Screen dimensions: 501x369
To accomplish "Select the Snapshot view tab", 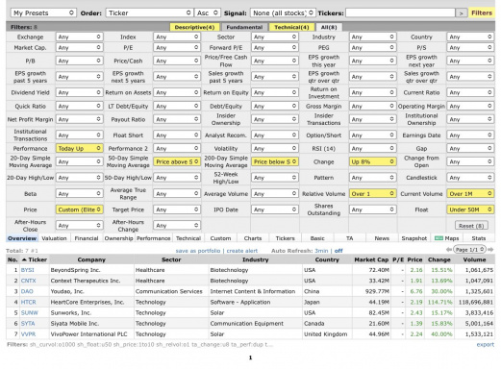I will point(414,238).
